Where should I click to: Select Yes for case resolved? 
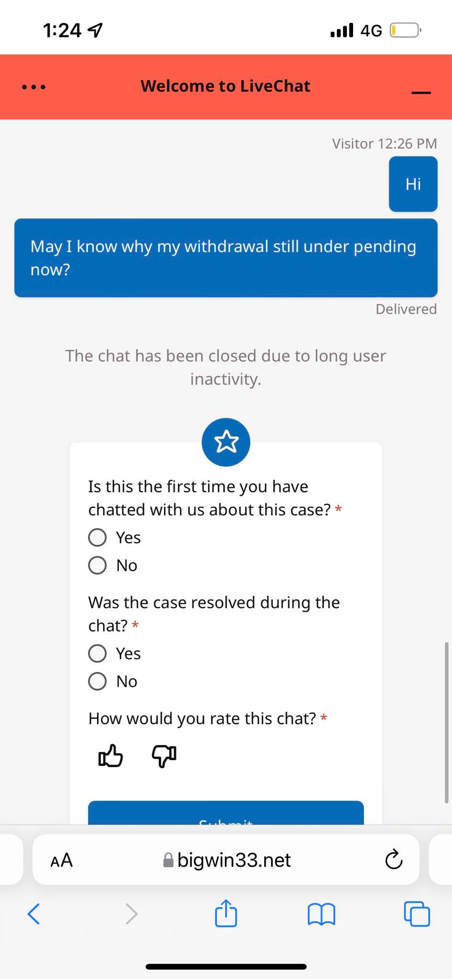point(97,653)
